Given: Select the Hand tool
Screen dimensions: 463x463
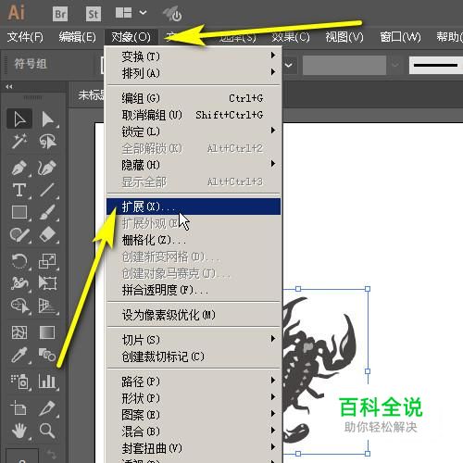Looking at the screenshot, I should tap(19, 431).
